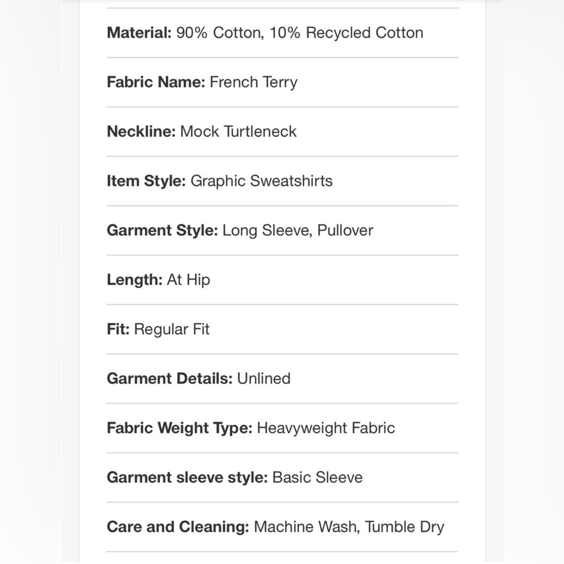
Task: Click the Basic Sleeve value
Action: click(318, 477)
